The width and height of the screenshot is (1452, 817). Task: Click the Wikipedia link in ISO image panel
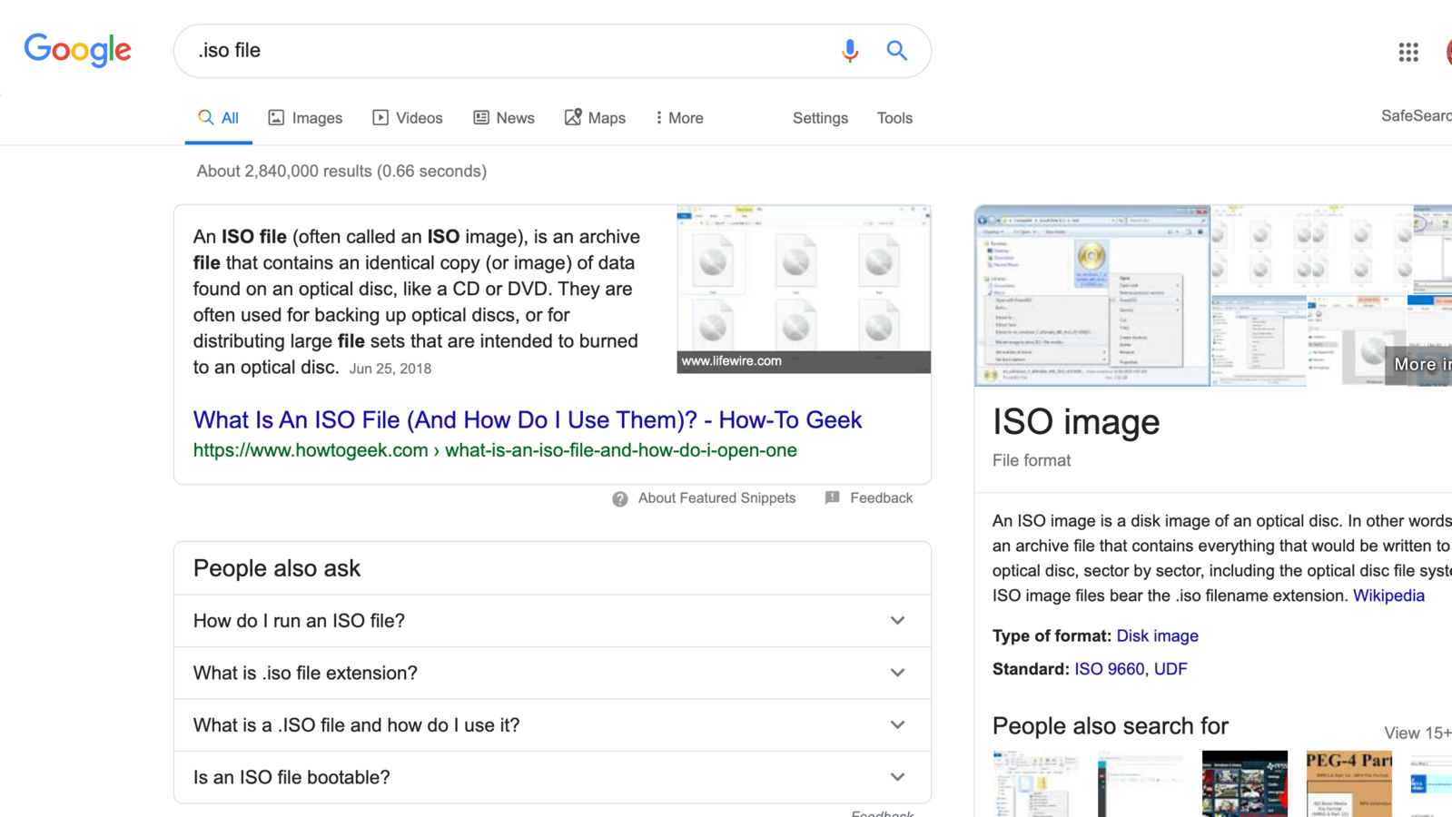(1388, 596)
